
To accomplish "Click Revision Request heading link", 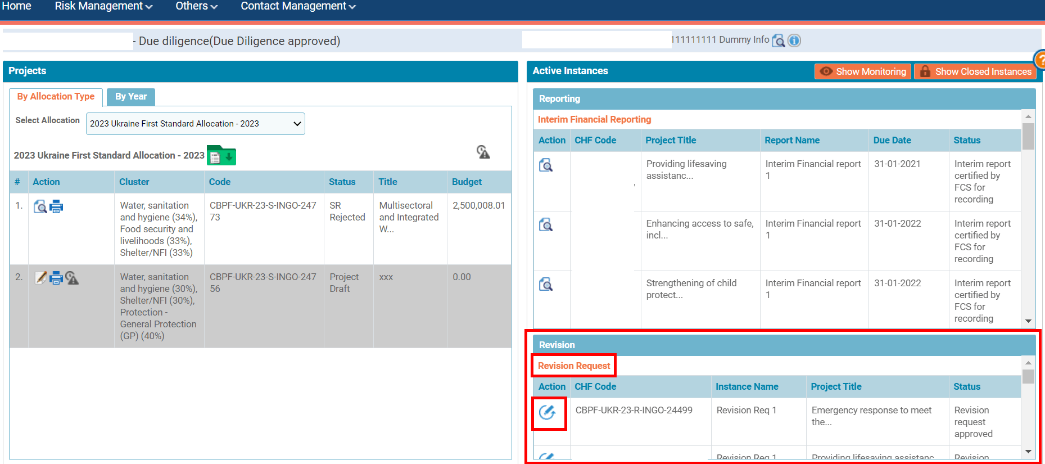I will pyautogui.click(x=574, y=366).
